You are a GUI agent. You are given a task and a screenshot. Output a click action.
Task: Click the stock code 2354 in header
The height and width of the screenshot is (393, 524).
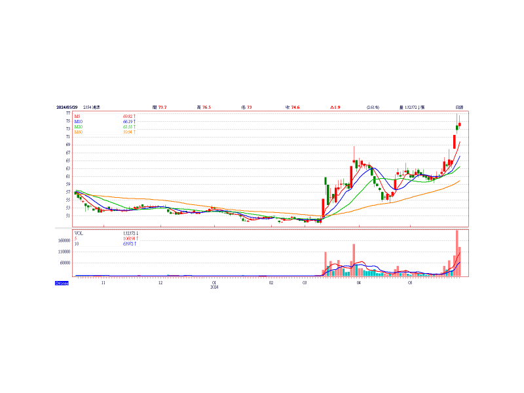point(87,107)
